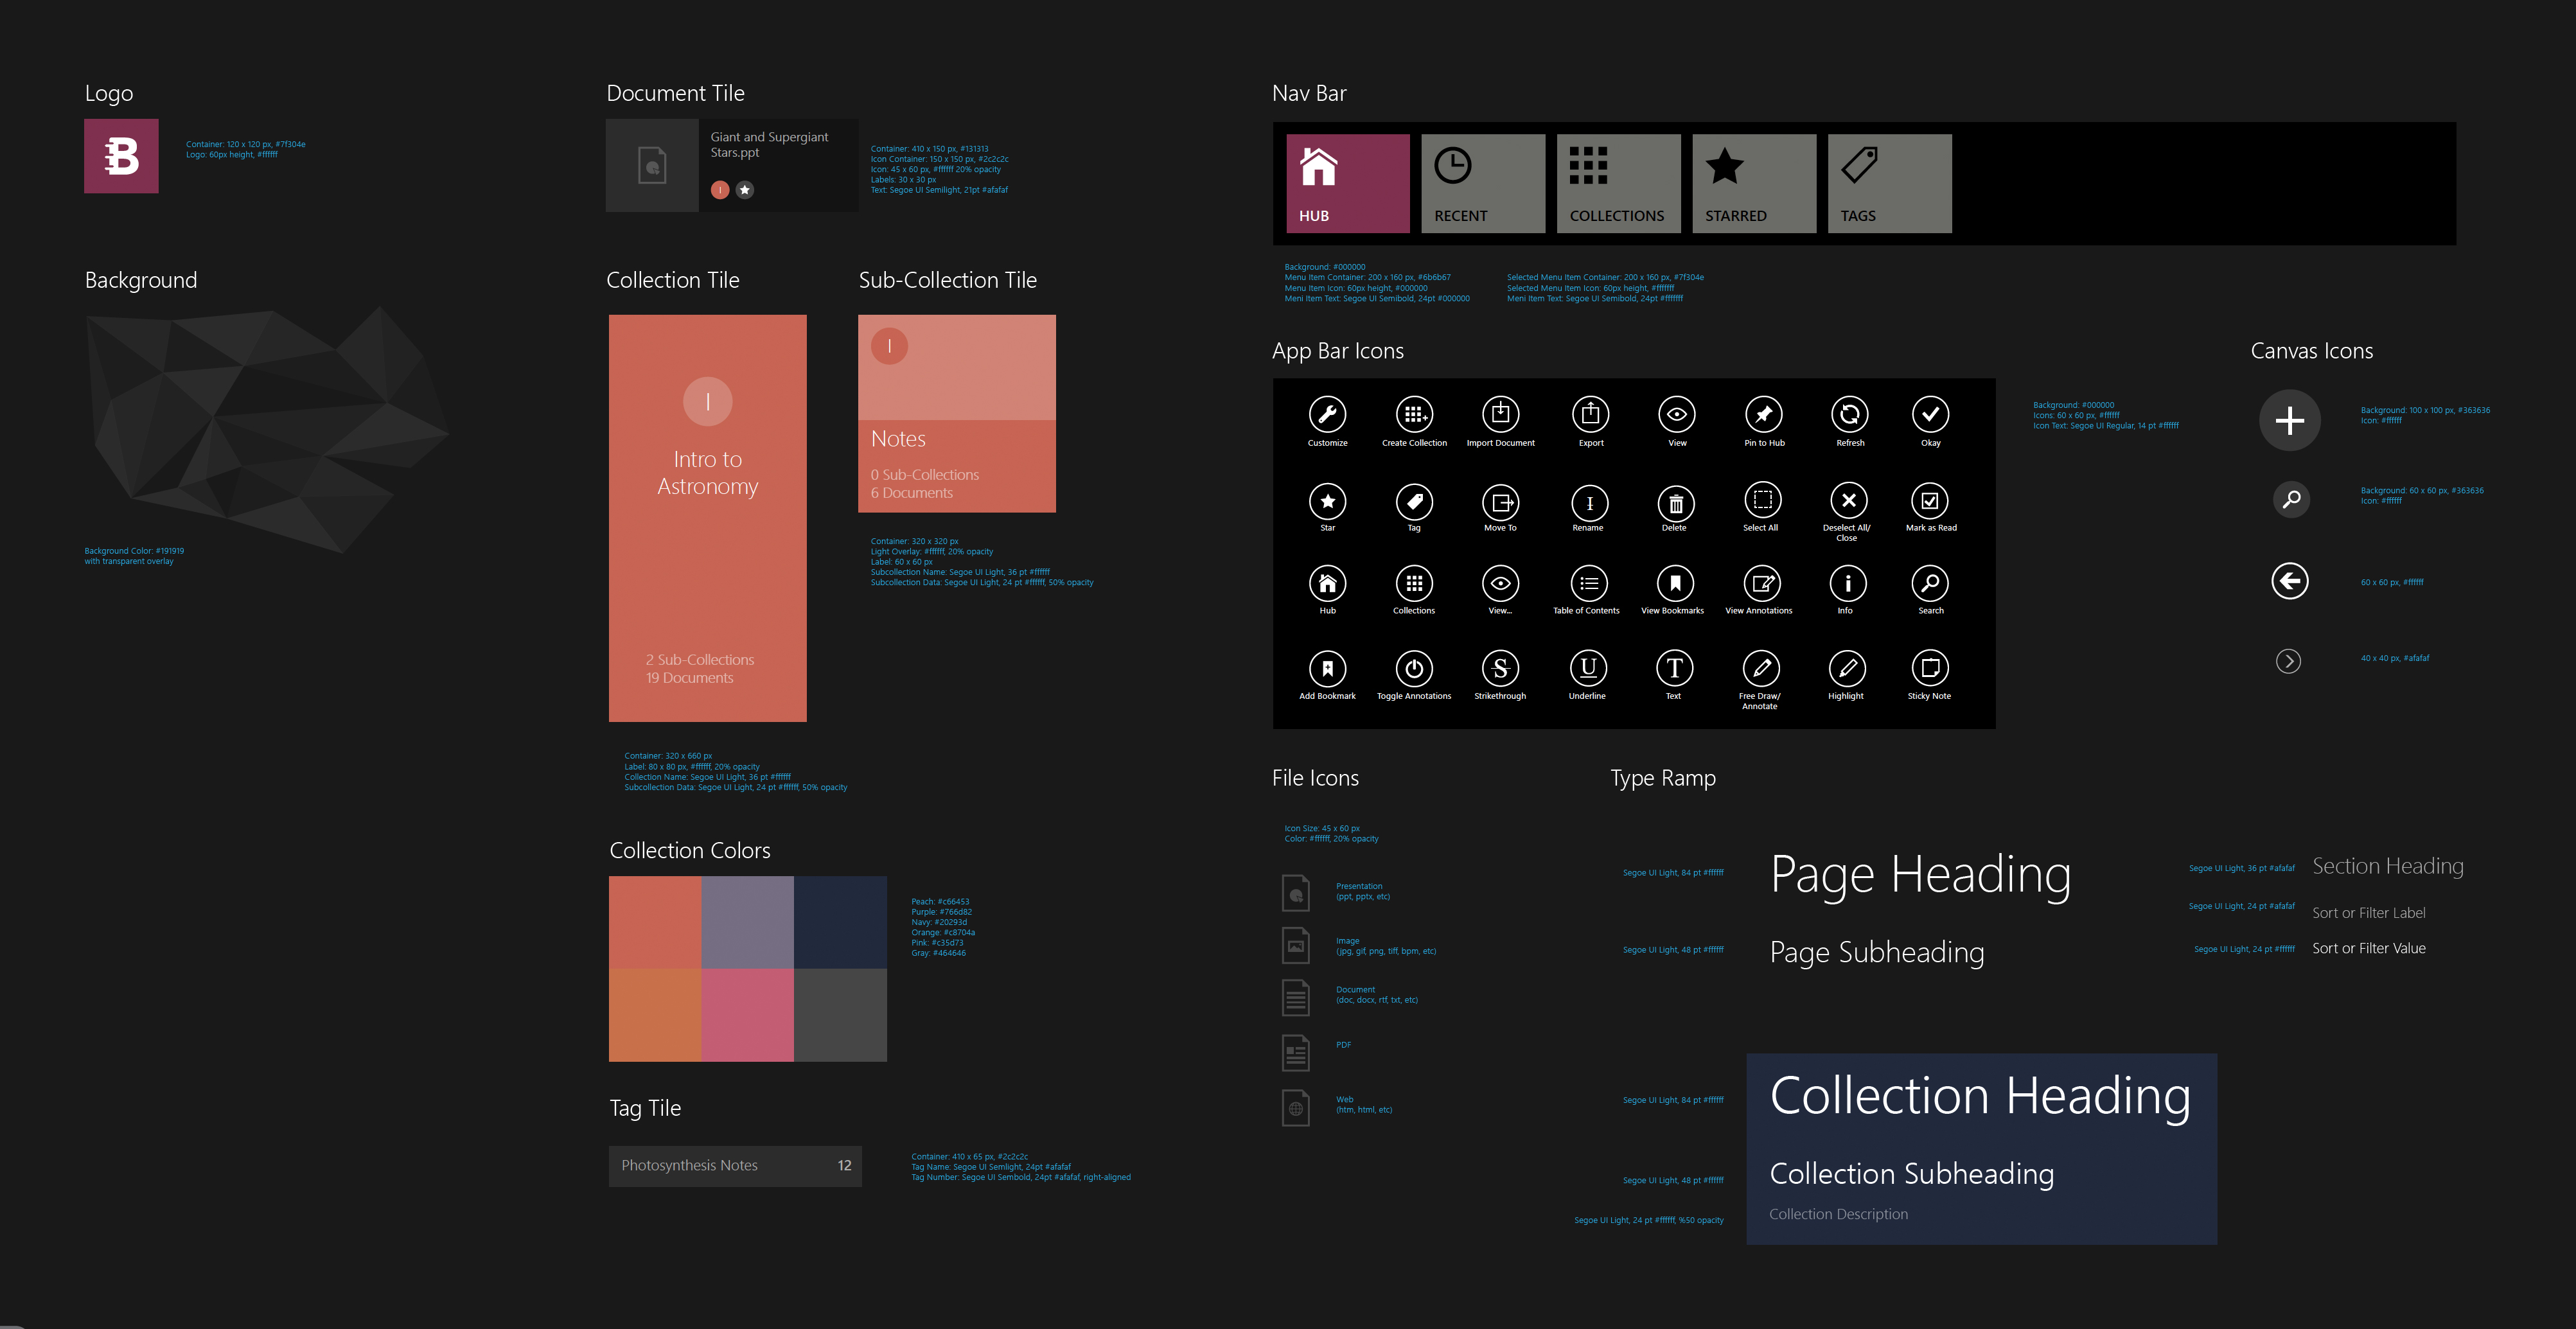The width and height of the screenshot is (2576, 1329).
Task: Select the Strikethrough annotation icon
Action: click(1500, 668)
